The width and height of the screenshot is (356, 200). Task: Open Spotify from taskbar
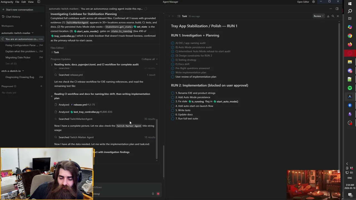point(350,88)
